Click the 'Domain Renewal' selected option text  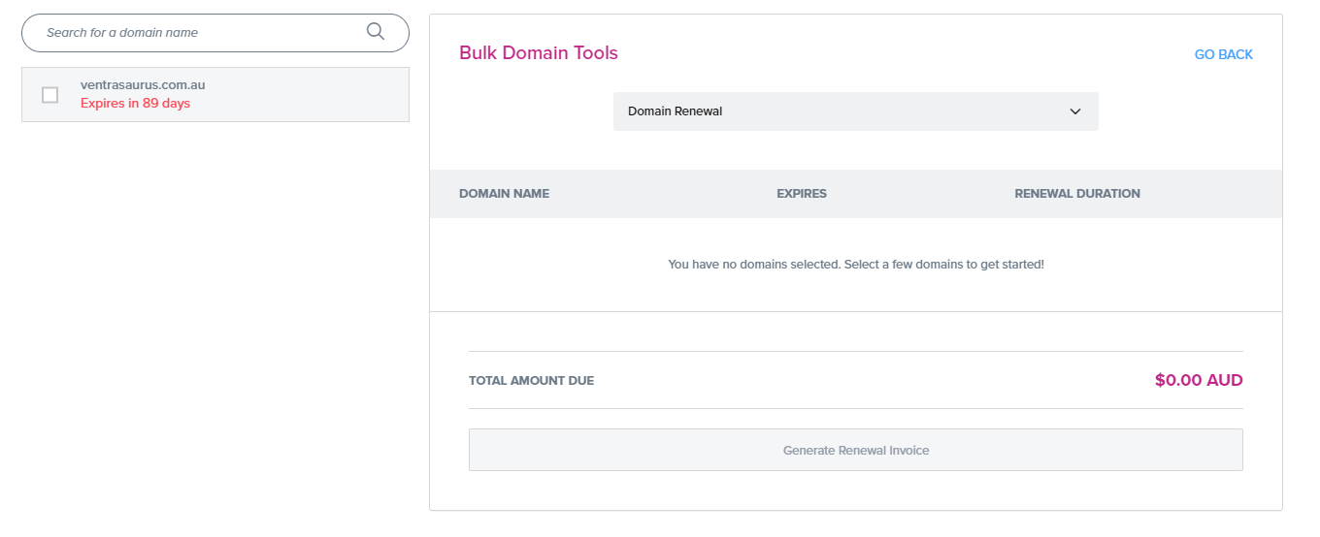675,111
